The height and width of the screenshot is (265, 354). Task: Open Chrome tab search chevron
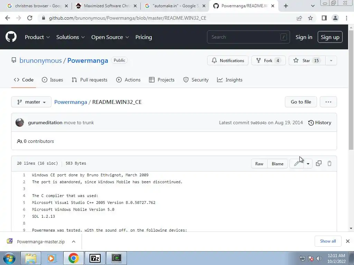click(313, 6)
